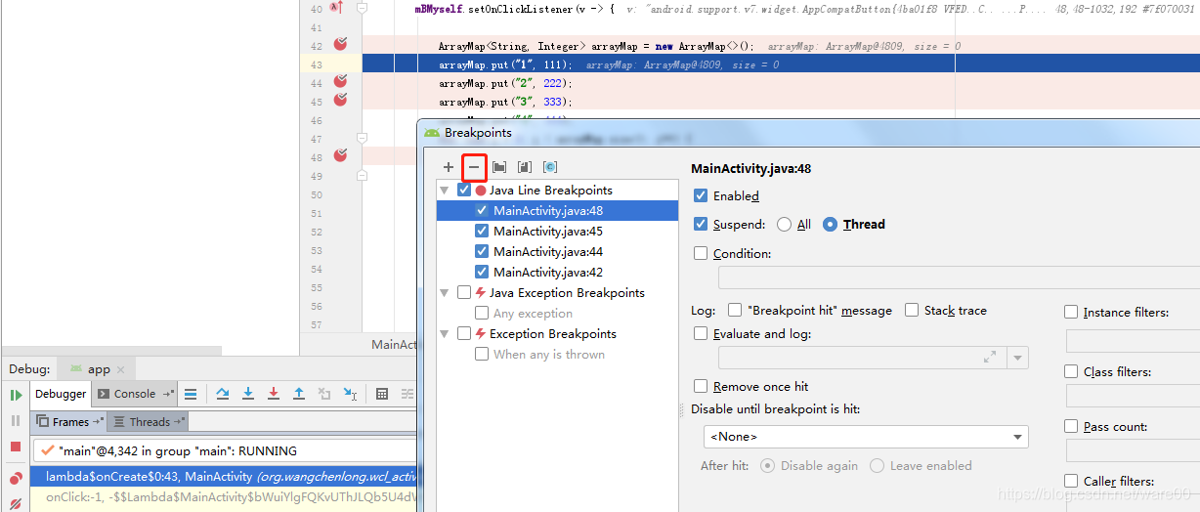Group breakpoints by file icon
This screenshot has width=1200, height=512.
525,167
